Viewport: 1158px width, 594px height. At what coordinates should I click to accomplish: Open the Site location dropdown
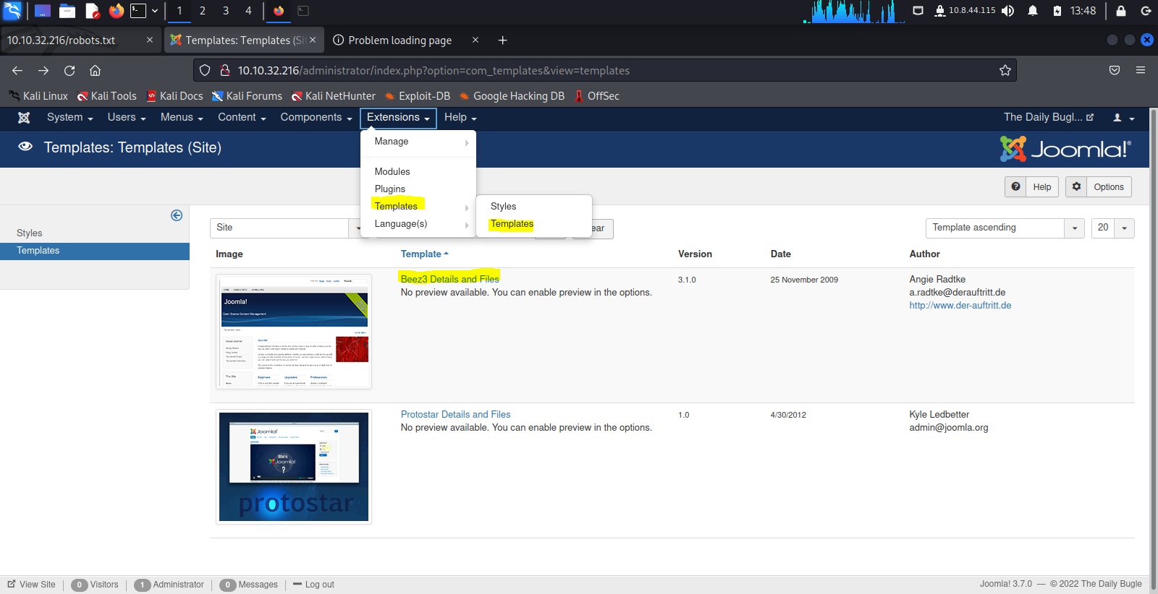click(x=285, y=228)
